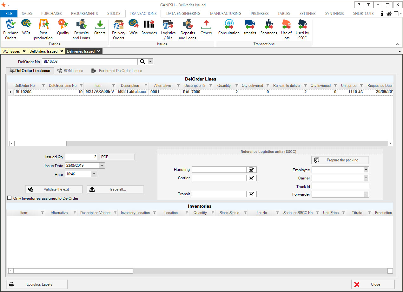The width and height of the screenshot is (403, 292).
Task: Enable Only Inventories assigned to DelOrder
Action: [x=10, y=198]
